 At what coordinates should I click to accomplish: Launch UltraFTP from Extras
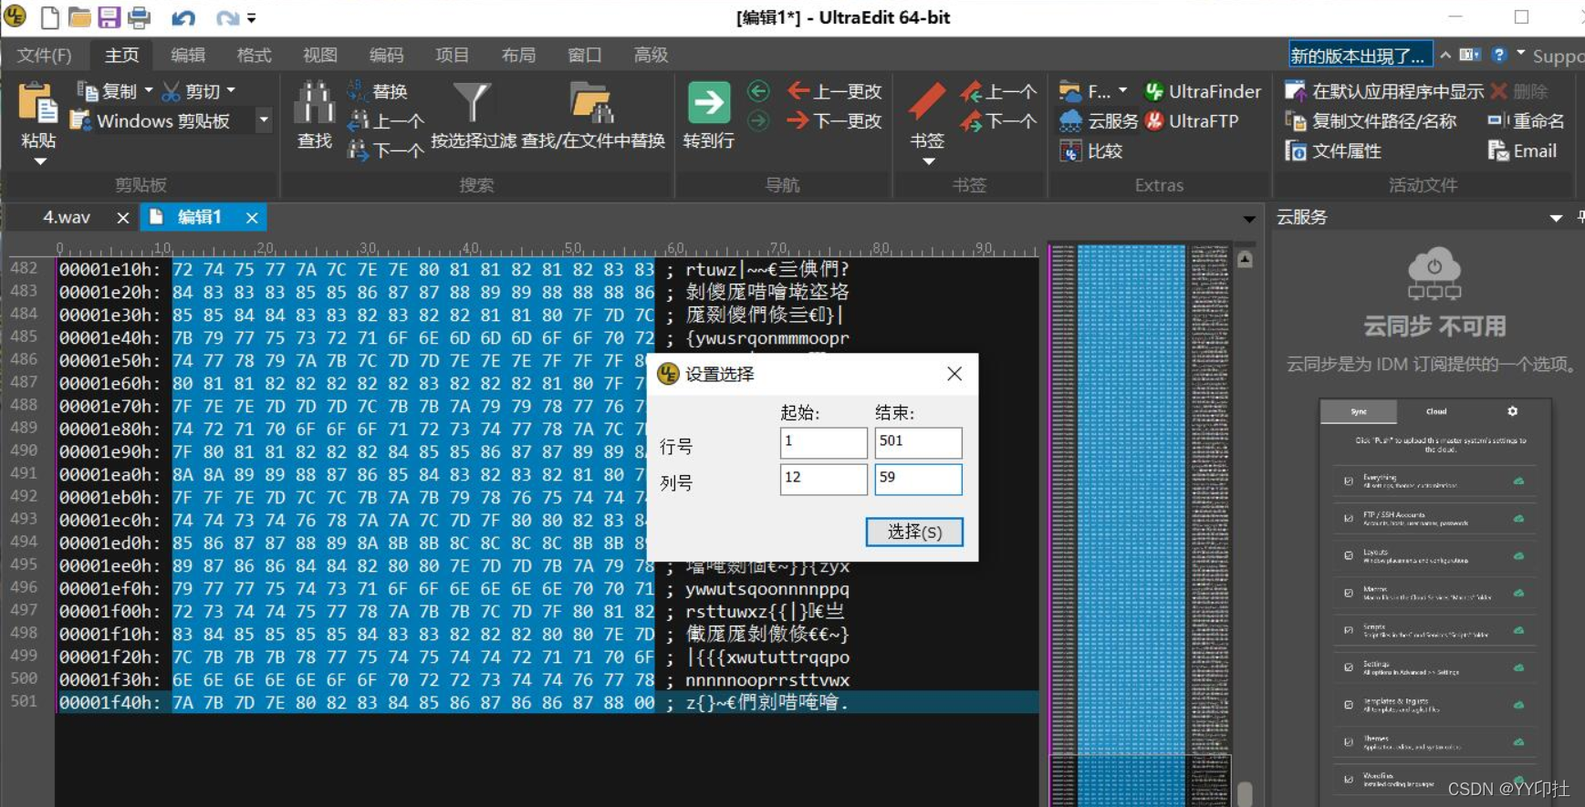pos(1192,120)
